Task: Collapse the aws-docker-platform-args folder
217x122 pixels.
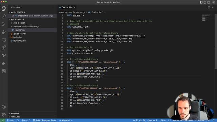Action: click(26, 26)
